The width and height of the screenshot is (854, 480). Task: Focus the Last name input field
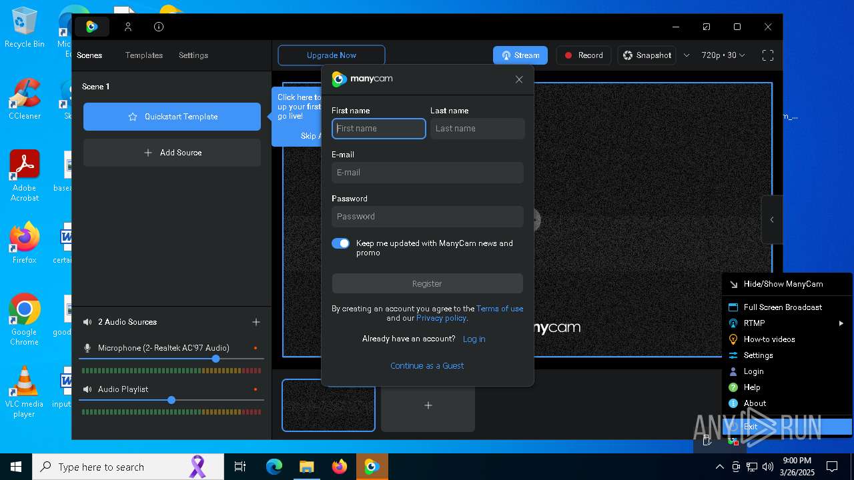tap(478, 129)
